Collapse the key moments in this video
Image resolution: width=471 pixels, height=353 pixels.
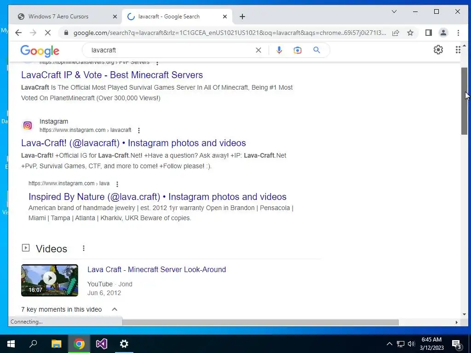[x=115, y=309]
